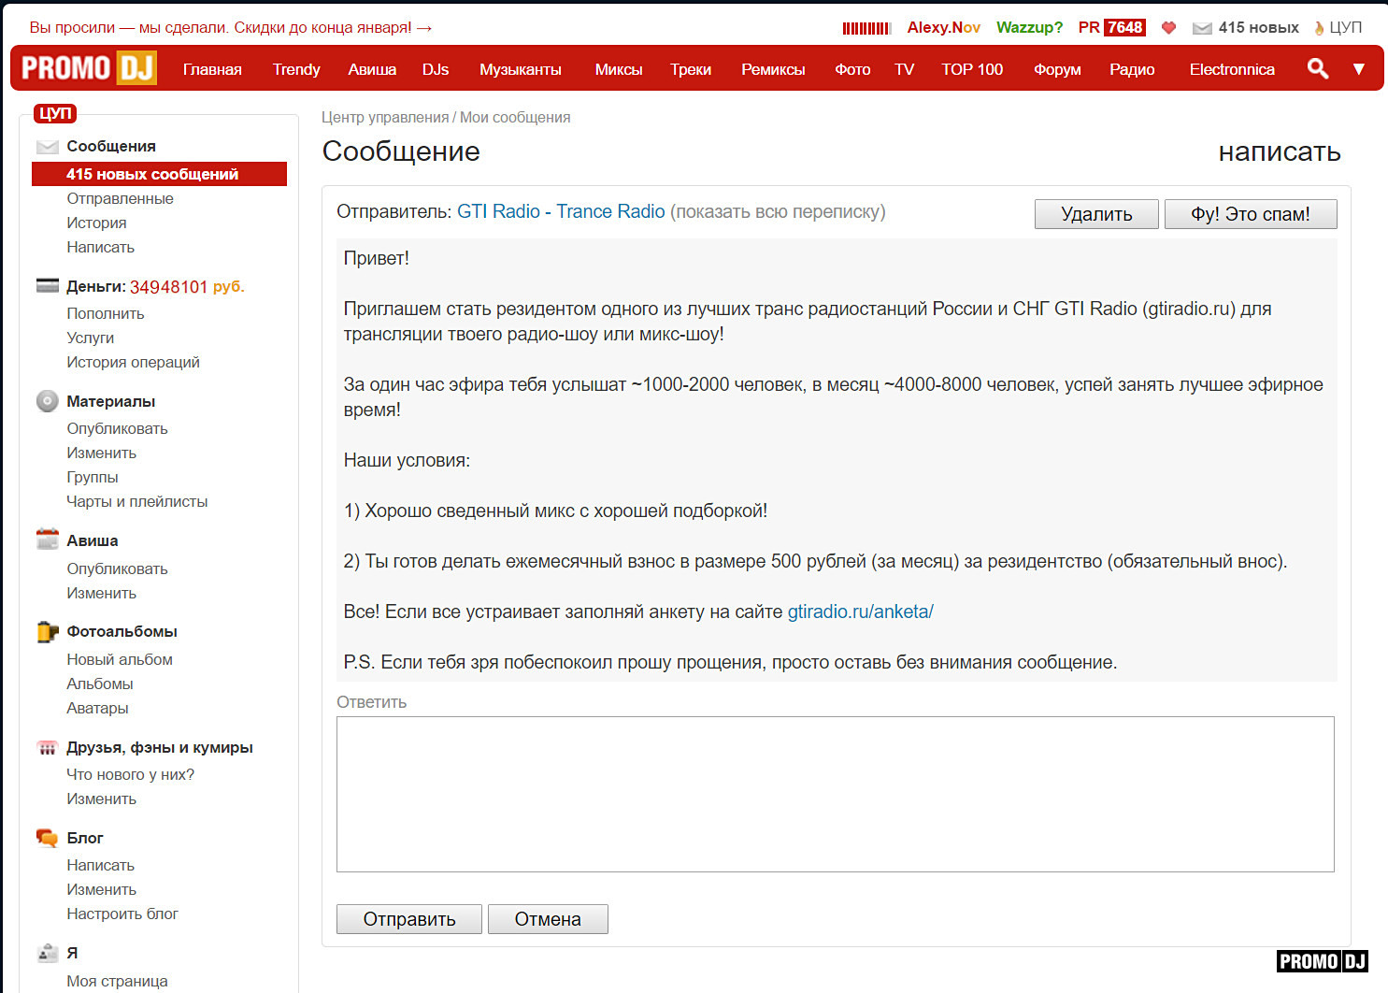Viewport: 1388px width, 993px height.
Task: Show the full correspondence with sender
Action: 778,212
